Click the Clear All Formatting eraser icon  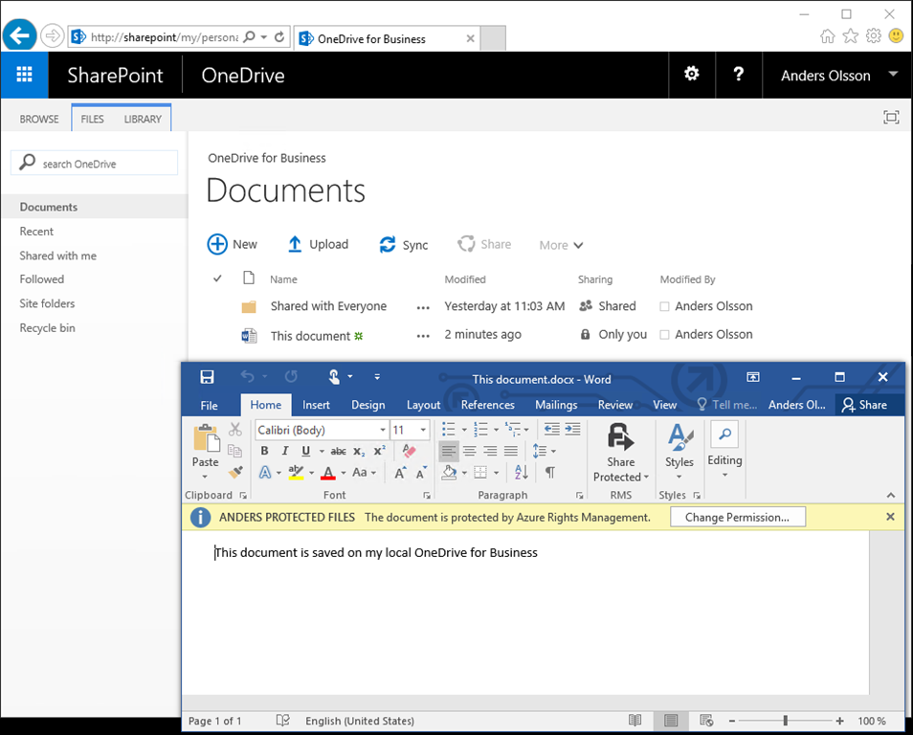coord(410,451)
